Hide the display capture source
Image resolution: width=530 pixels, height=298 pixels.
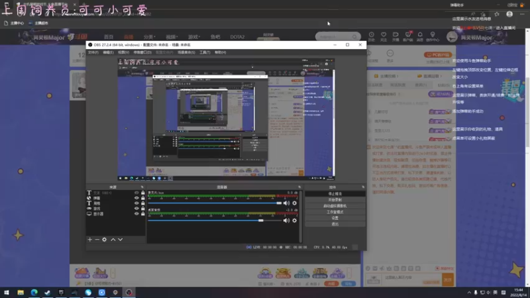(136, 214)
